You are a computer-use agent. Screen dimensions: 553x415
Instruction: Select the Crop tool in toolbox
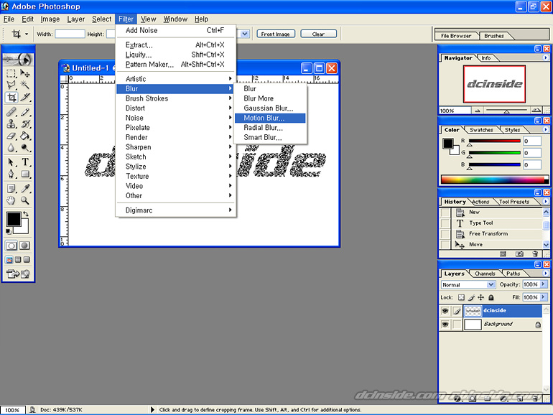pyautogui.click(x=11, y=98)
